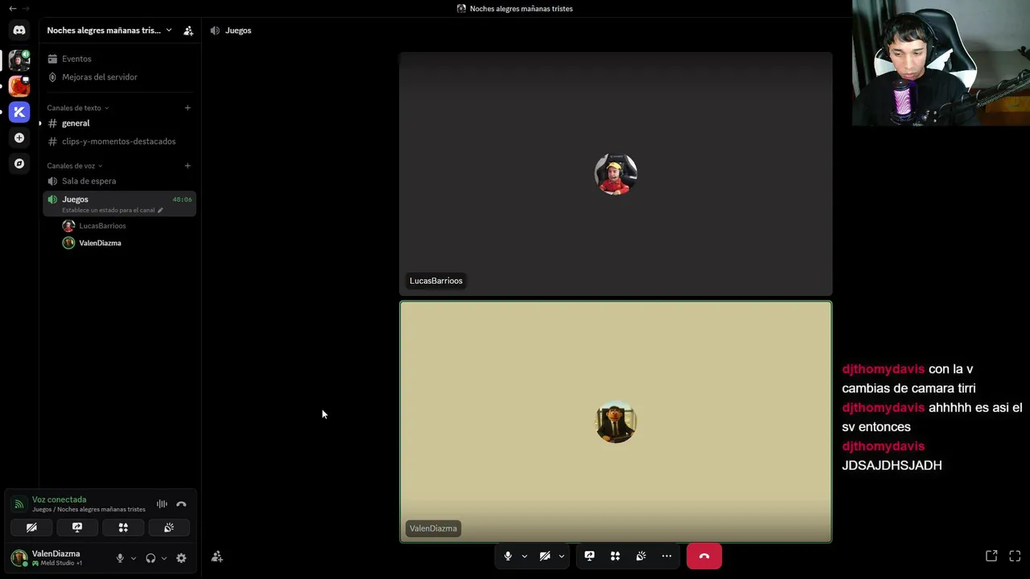Open clips-y-momentos-destacados channel
Image resolution: width=1030 pixels, height=579 pixels.
119,142
